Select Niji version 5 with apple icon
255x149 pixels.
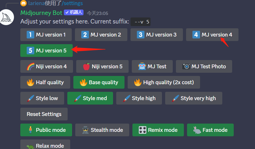coord(102,66)
